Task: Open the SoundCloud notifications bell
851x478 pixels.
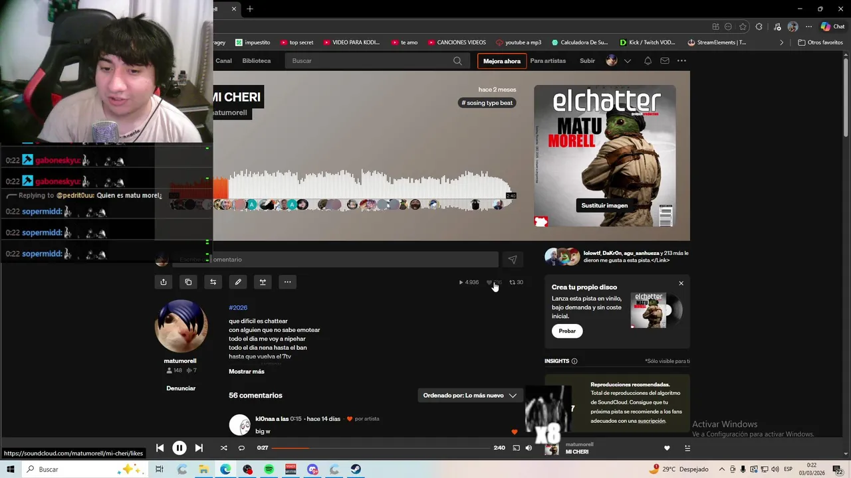Action: pyautogui.click(x=648, y=60)
